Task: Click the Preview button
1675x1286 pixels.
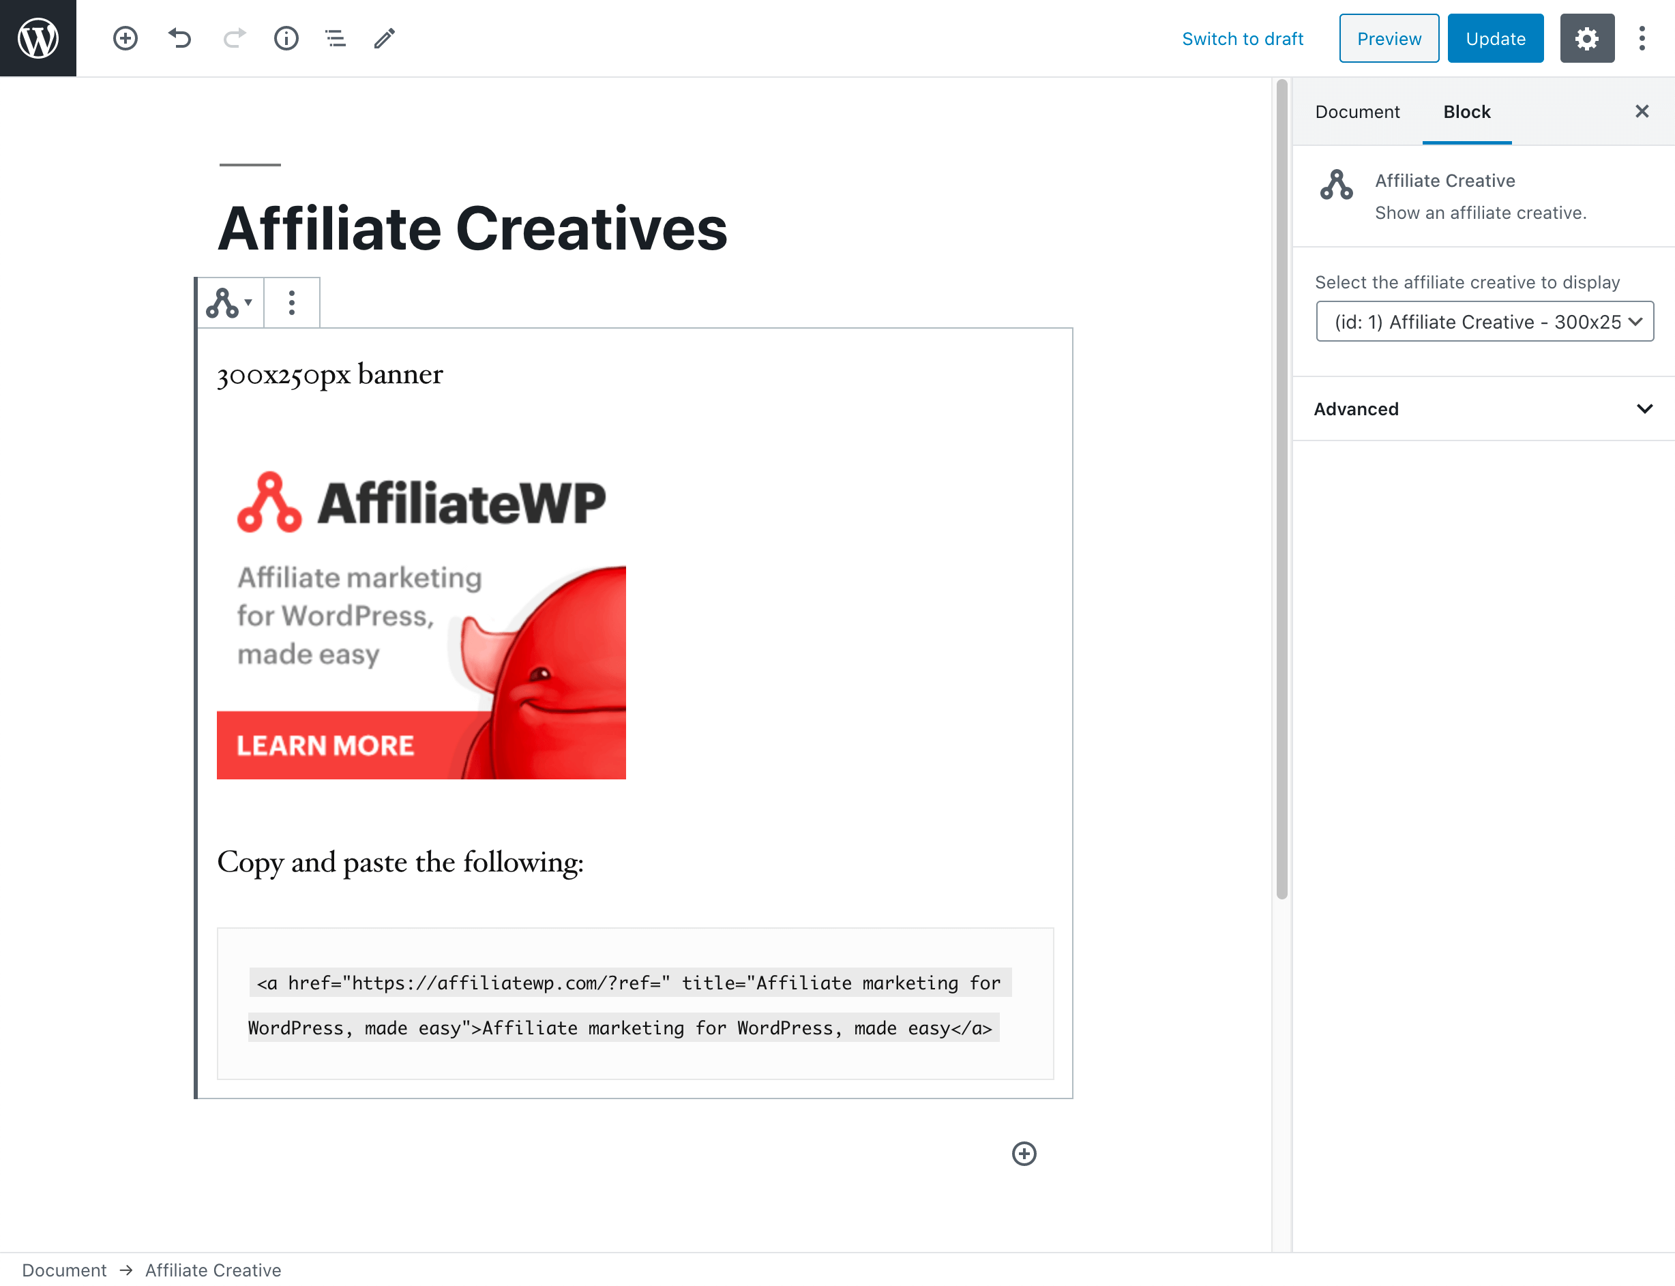Action: [x=1388, y=39]
